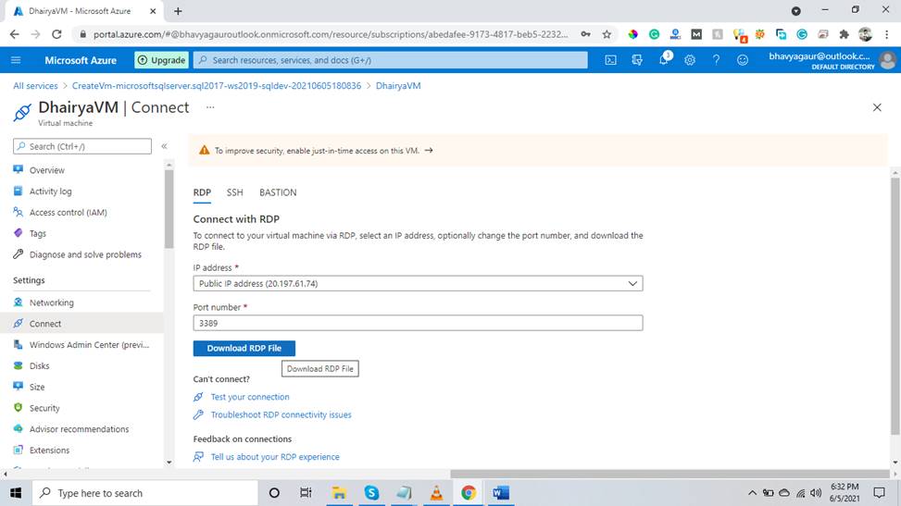Click the Upgrade button
Viewport: 901px width, 506px height.
[x=161, y=60]
